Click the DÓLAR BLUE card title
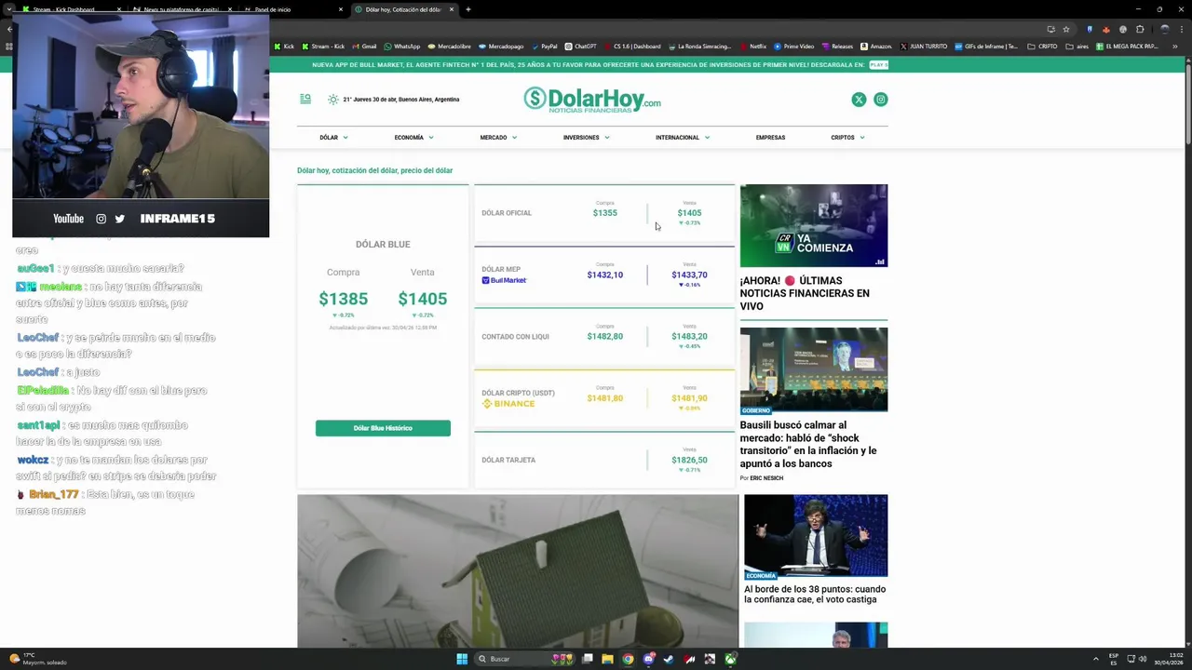1192x670 pixels. click(383, 244)
